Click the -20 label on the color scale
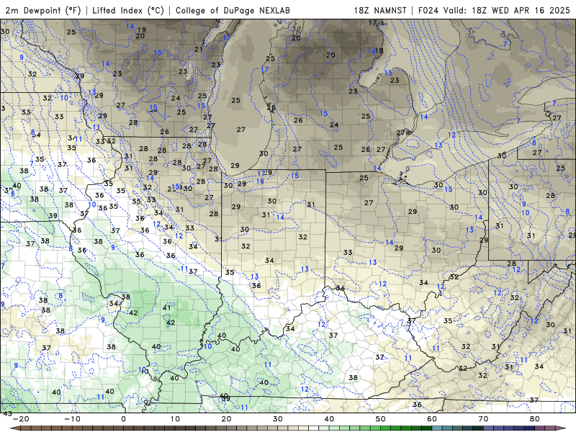This screenshot has width=576, height=432. 21,419
